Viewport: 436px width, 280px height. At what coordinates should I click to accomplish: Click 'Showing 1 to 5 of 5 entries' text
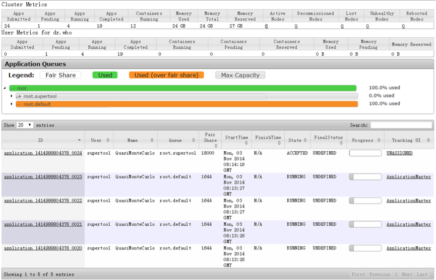(x=39, y=274)
